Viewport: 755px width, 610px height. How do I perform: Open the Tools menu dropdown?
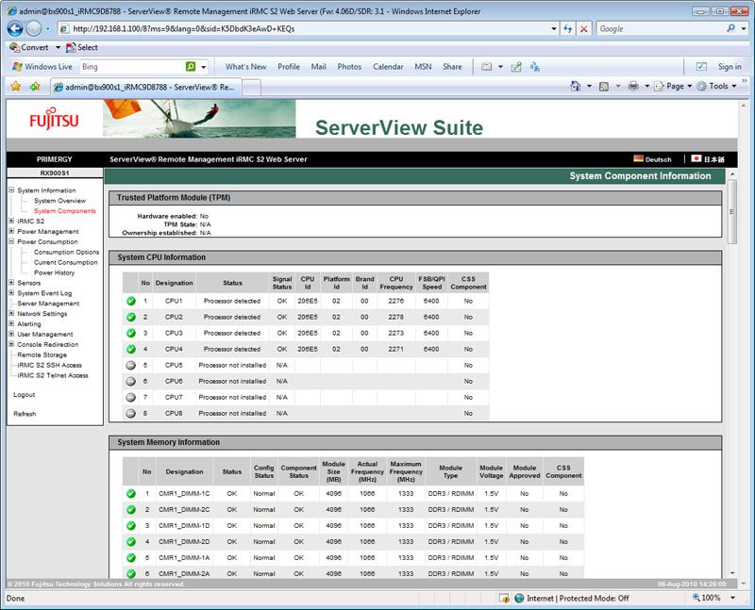pyautogui.click(x=716, y=86)
